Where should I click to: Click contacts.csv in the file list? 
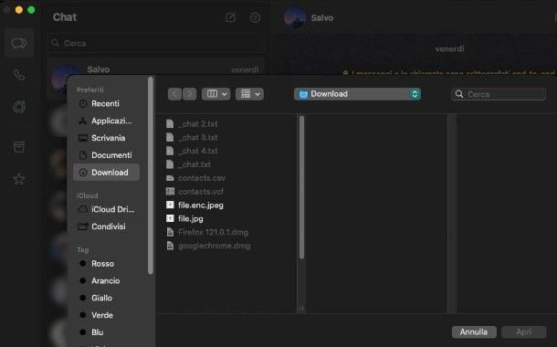click(x=202, y=178)
